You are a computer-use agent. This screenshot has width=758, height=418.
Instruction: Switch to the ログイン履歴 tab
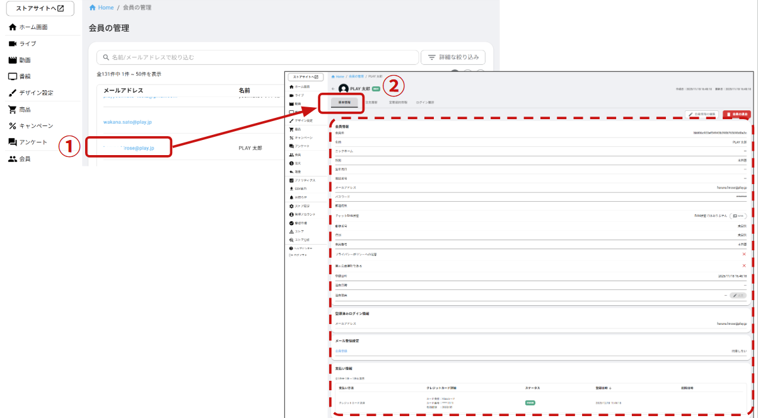pyautogui.click(x=424, y=102)
